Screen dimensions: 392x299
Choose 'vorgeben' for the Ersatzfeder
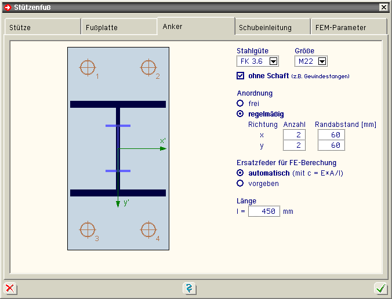(241, 183)
